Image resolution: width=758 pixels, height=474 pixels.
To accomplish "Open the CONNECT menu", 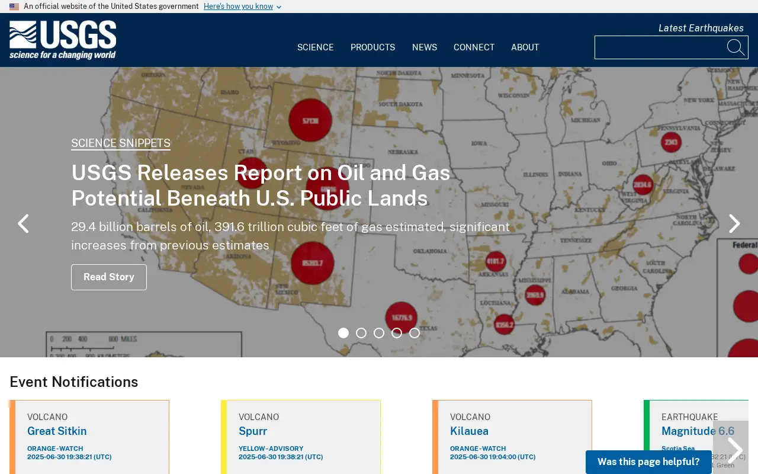I will click(x=474, y=47).
